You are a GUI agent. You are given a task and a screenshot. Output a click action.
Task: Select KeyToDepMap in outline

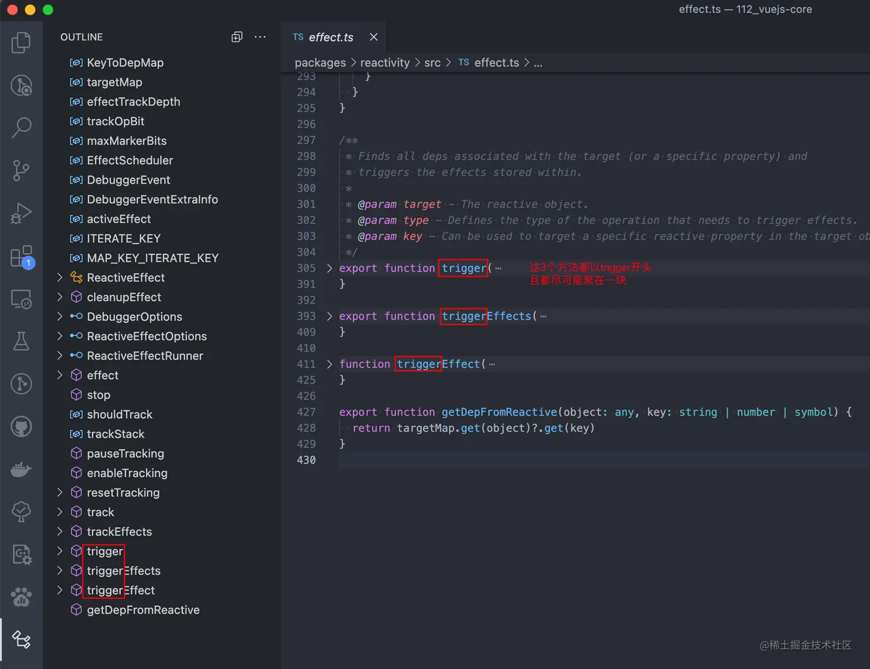125,63
